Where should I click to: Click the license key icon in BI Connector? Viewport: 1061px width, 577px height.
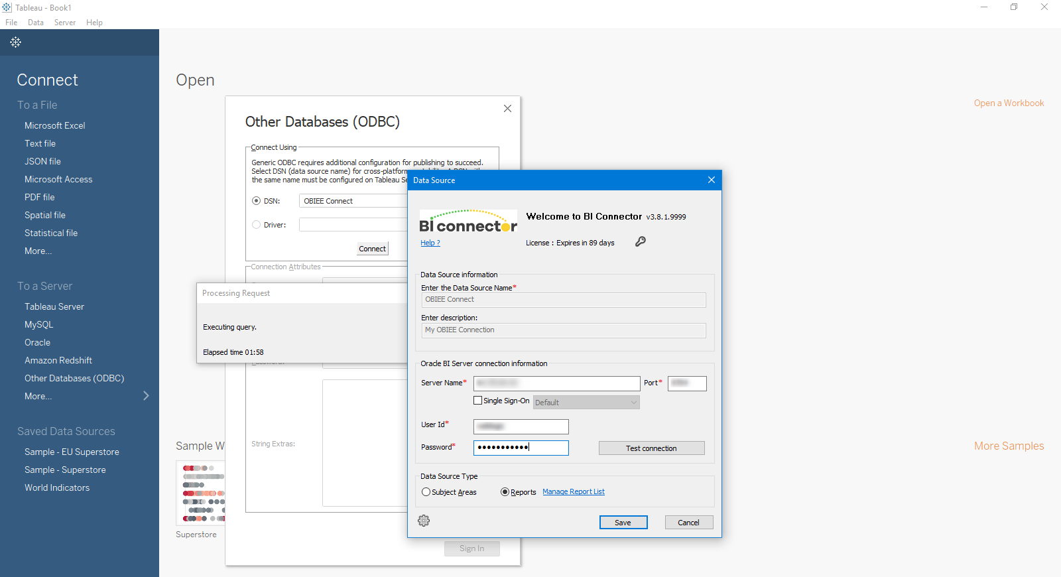640,241
